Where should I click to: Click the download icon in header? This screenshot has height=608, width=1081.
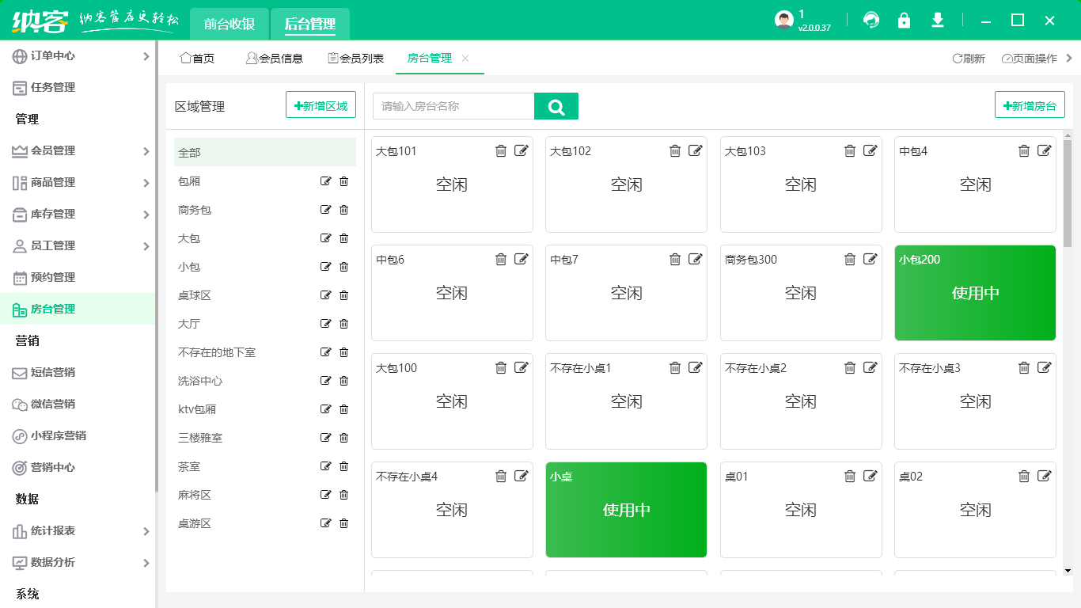[938, 21]
